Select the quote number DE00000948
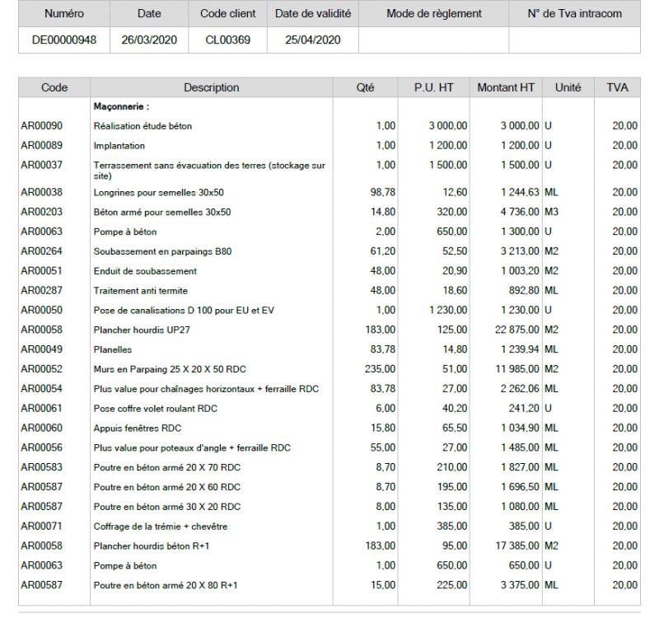 [x=64, y=40]
